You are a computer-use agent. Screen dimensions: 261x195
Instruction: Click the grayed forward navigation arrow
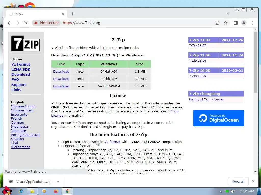click(18, 23)
